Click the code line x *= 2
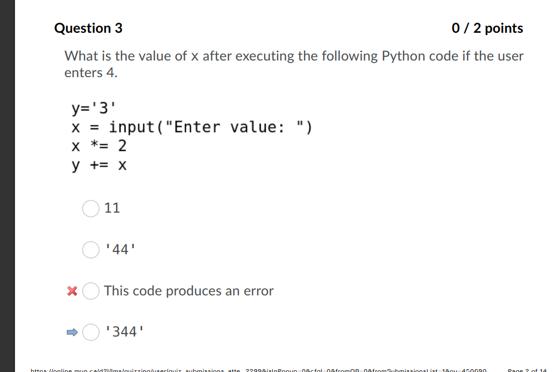 coord(99,146)
